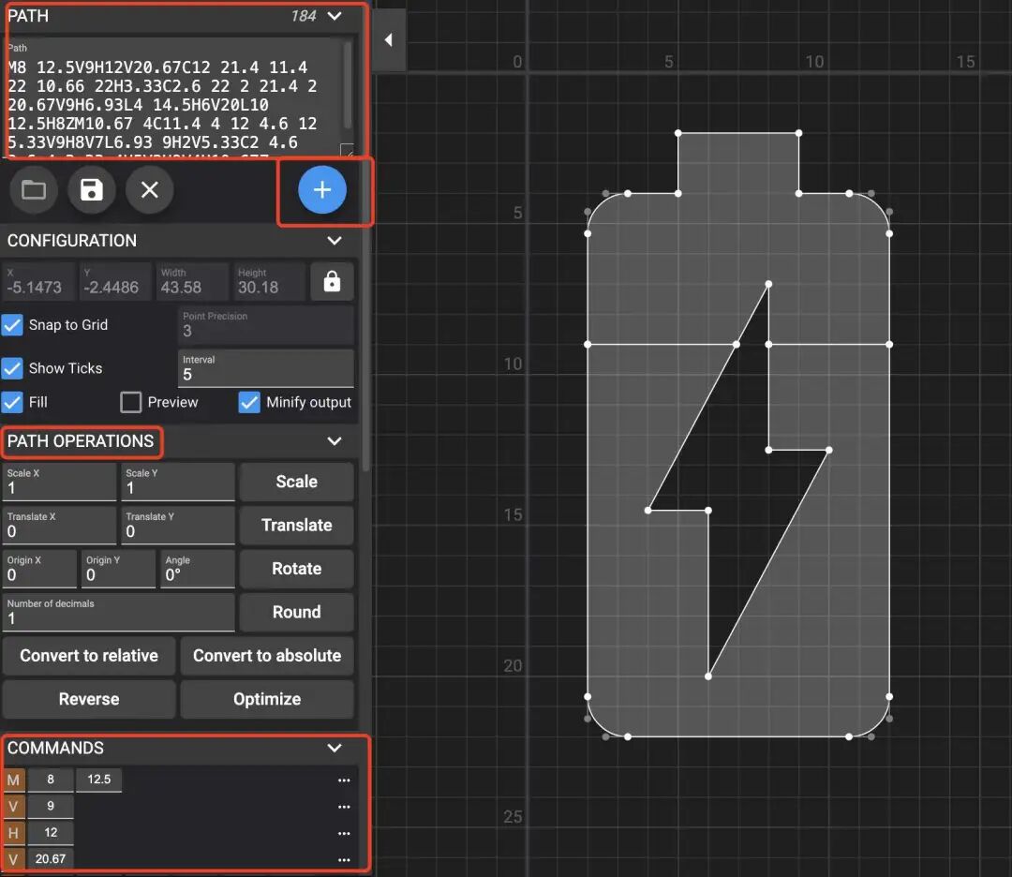Image resolution: width=1012 pixels, height=877 pixels.
Task: Select the M command letter badge
Action: point(13,780)
